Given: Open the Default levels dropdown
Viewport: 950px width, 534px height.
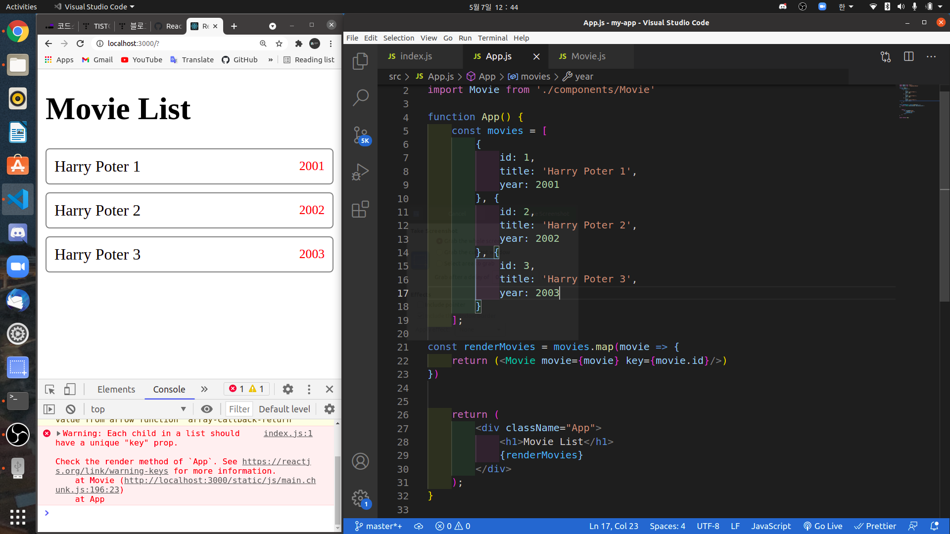Looking at the screenshot, I should click(285, 409).
